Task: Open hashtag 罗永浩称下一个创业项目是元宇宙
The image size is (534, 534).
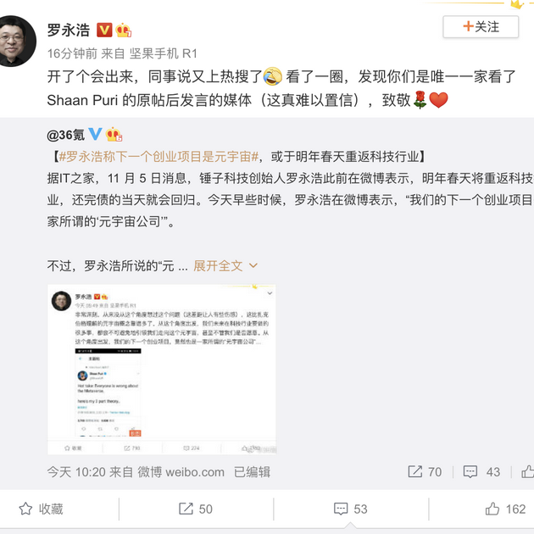Action: coord(159,157)
